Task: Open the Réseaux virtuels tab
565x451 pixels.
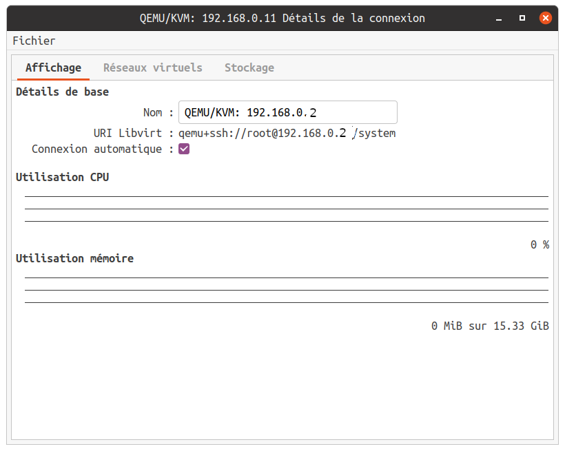Action: (152, 67)
